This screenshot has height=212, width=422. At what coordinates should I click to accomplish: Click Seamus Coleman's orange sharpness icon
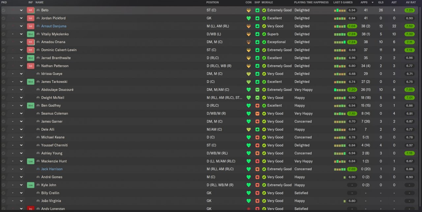257,114
